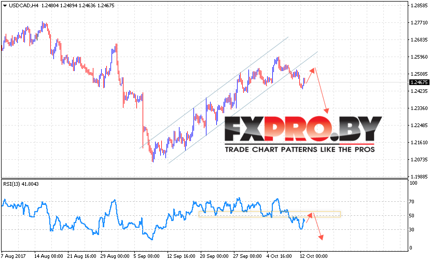Click the 1.23360 price axis label

(x=419, y=108)
